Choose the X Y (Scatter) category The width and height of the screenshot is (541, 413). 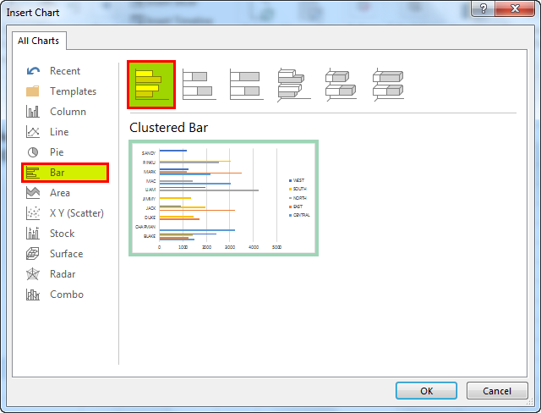[x=65, y=213]
